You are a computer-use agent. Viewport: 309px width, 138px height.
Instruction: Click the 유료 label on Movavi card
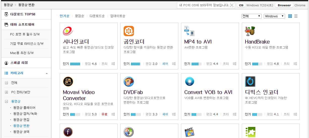[x=105, y=114]
